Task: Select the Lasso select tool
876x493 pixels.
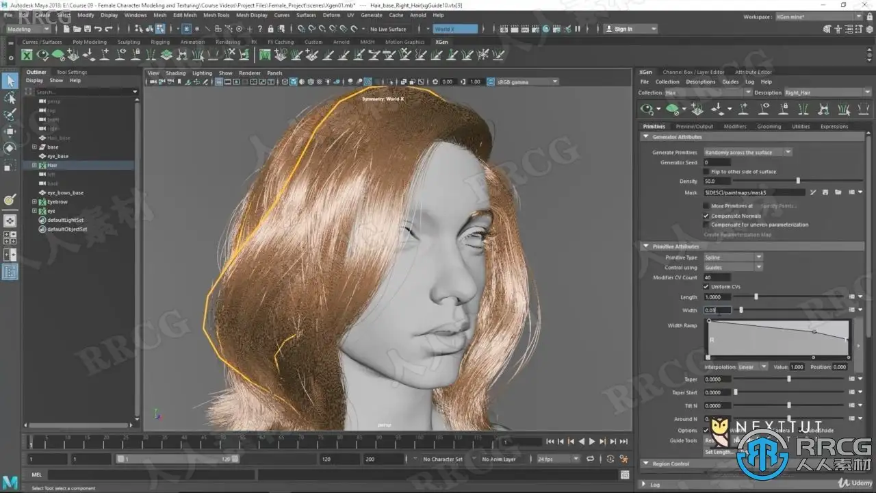Action: [x=10, y=98]
